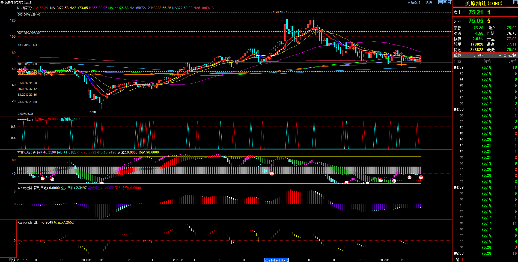Select the 元/吨 unit option
518x262 pixels.
478,55
